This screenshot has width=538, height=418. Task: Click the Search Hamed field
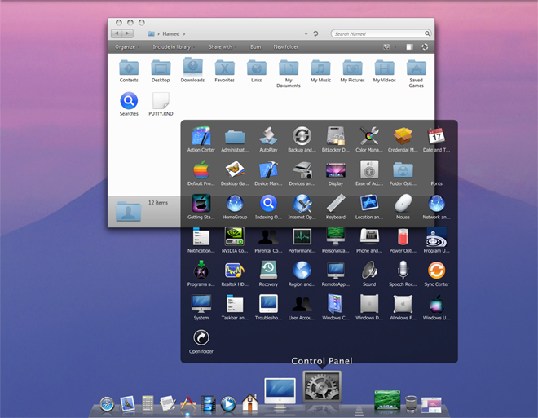pos(381,33)
